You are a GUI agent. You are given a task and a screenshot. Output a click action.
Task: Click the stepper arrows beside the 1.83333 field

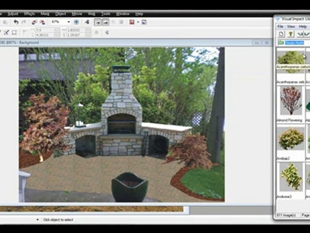coord(88,30)
